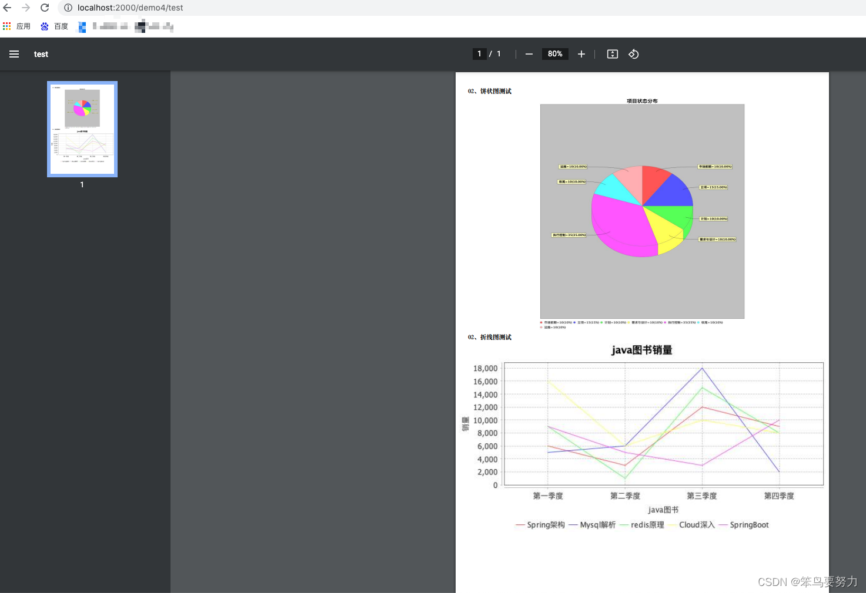Click the 80% zoom level field

pos(555,54)
